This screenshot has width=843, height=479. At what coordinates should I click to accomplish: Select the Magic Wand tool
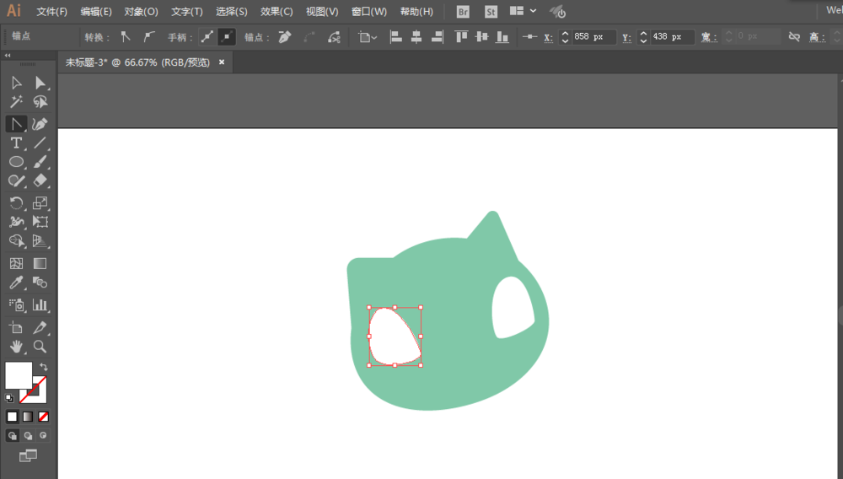tap(16, 101)
